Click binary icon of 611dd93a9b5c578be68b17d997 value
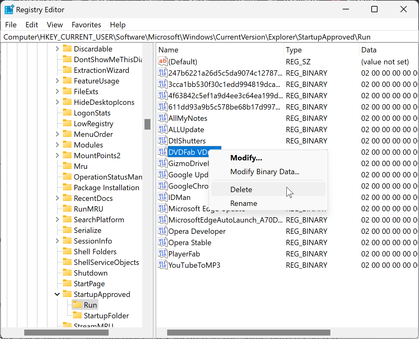This screenshot has width=419, height=339. [x=162, y=107]
